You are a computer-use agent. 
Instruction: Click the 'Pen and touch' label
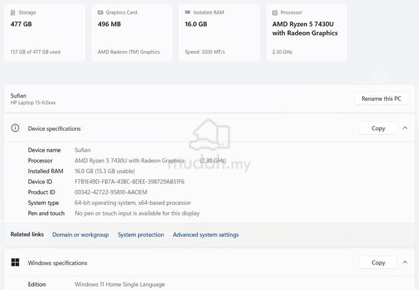pyautogui.click(x=46, y=213)
